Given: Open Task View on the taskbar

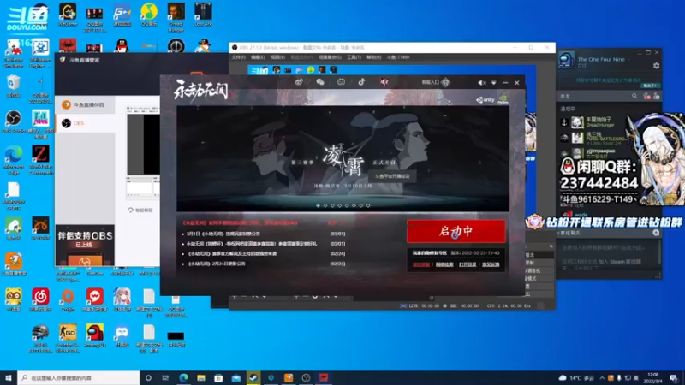Looking at the screenshot, I should tap(165, 377).
